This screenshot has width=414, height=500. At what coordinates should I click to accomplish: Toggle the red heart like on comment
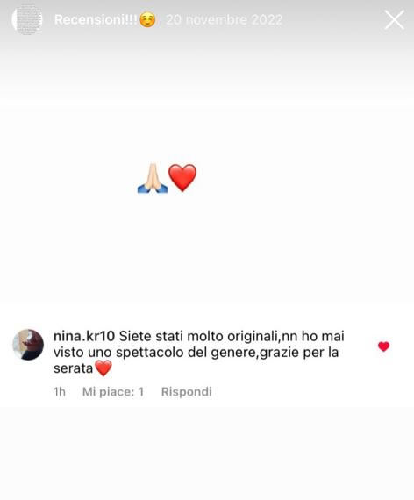pyautogui.click(x=383, y=346)
